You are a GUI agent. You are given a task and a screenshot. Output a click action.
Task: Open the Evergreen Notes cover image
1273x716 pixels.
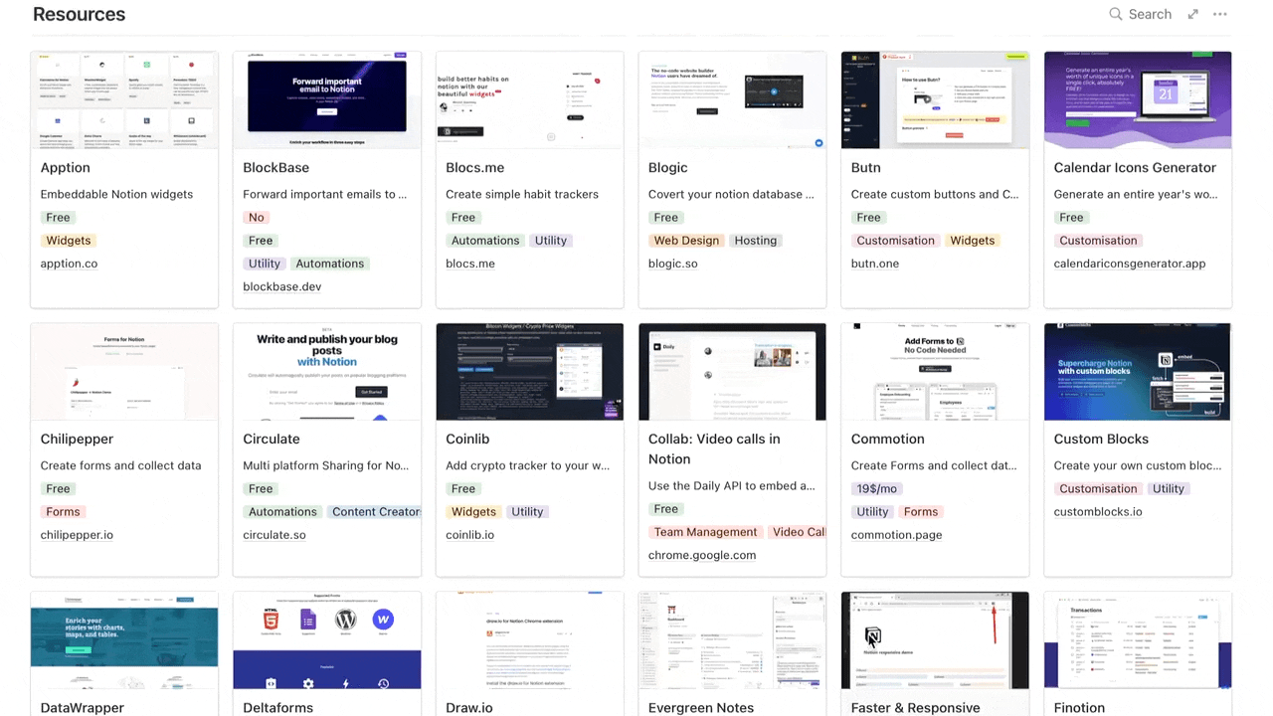coord(732,640)
